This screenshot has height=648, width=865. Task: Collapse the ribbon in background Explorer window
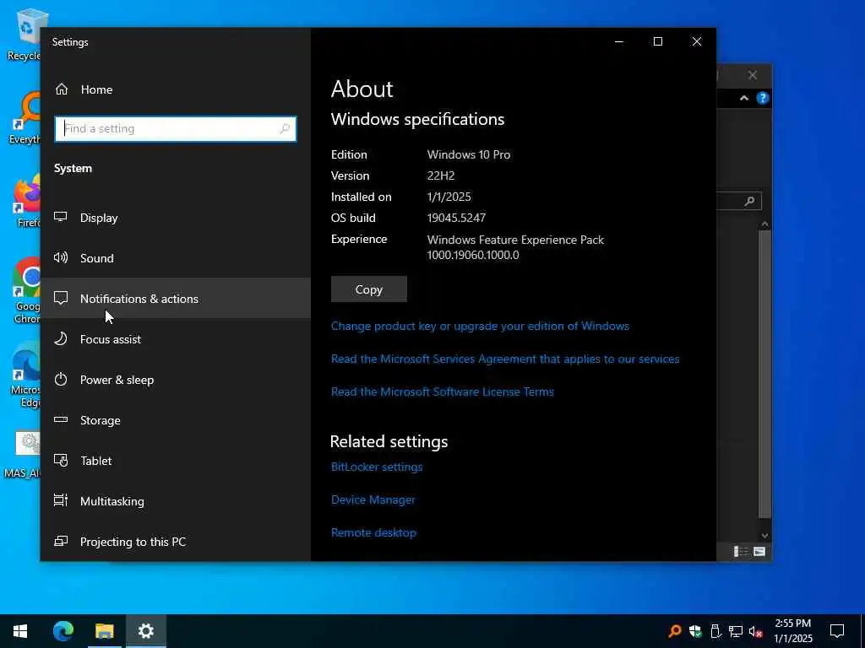[x=743, y=98]
